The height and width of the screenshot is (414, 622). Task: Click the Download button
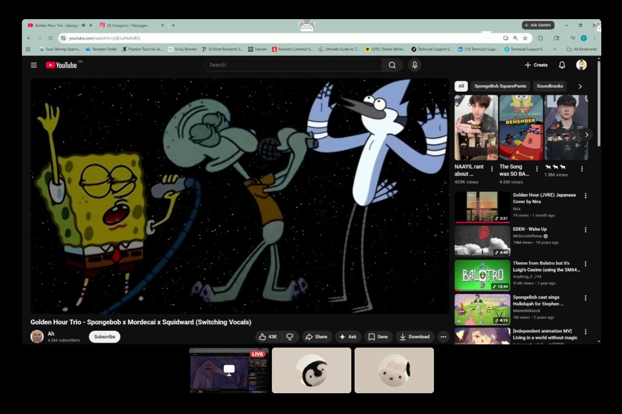tap(415, 337)
